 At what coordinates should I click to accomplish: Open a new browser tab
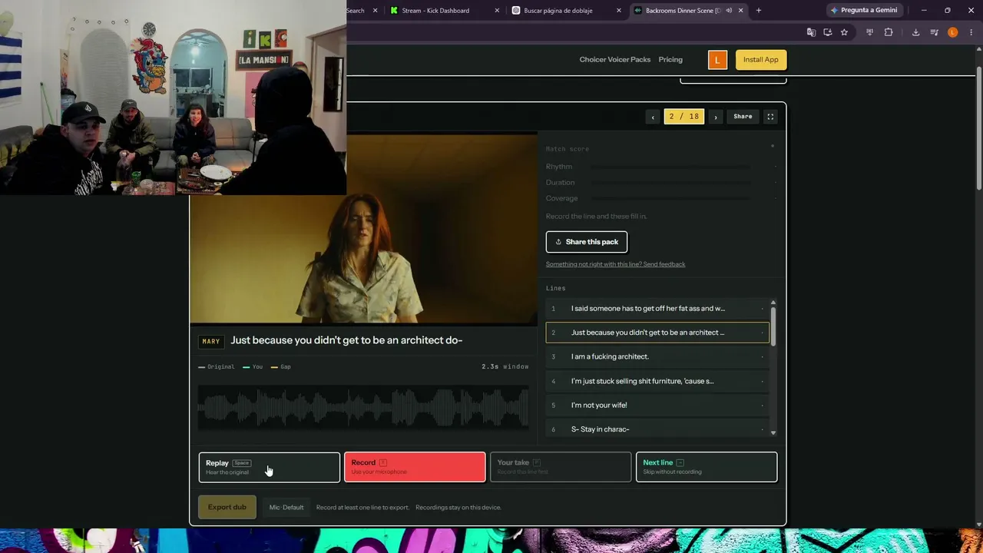click(759, 11)
